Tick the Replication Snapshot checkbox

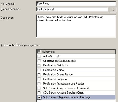(x=39, y=79)
